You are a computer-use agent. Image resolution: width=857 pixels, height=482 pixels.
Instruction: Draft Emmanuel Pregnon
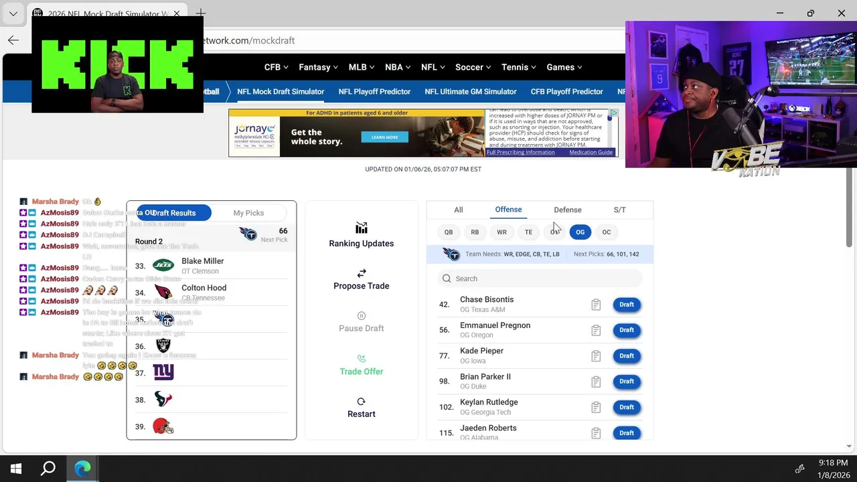click(627, 330)
